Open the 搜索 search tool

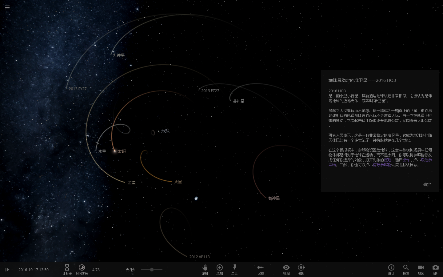[x=406, y=269]
